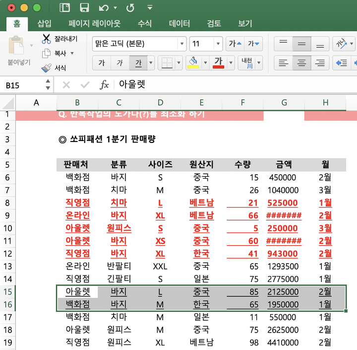Click the select-all corner triangle

coord(8,103)
